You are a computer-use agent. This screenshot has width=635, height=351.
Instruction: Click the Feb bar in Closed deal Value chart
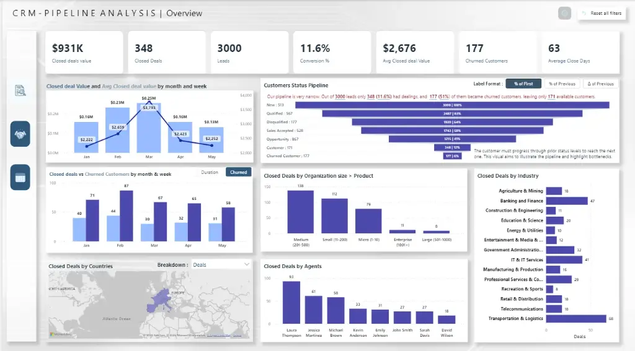(117, 130)
